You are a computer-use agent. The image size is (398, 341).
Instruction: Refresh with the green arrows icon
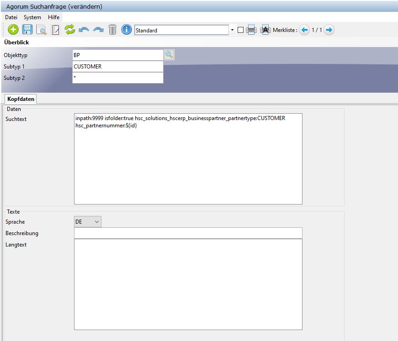69,30
